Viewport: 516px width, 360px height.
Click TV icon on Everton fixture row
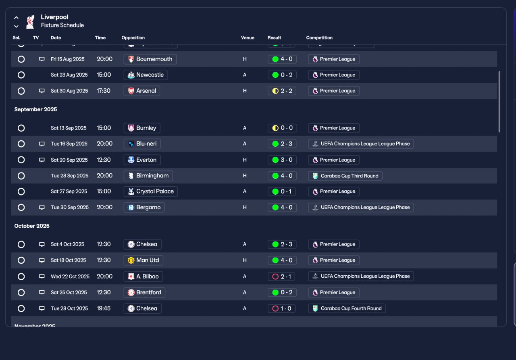(x=42, y=160)
